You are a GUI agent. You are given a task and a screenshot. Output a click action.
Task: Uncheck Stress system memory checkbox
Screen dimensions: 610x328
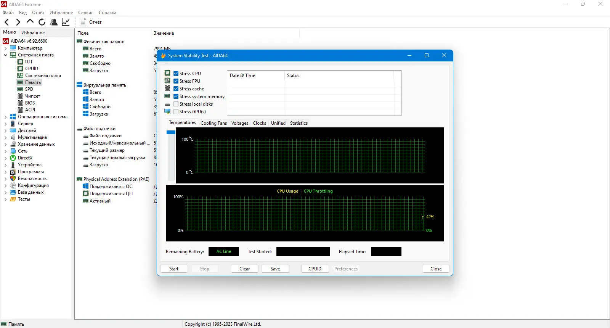(x=176, y=96)
